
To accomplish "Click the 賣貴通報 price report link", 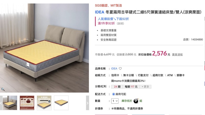I will click(x=177, y=55).
